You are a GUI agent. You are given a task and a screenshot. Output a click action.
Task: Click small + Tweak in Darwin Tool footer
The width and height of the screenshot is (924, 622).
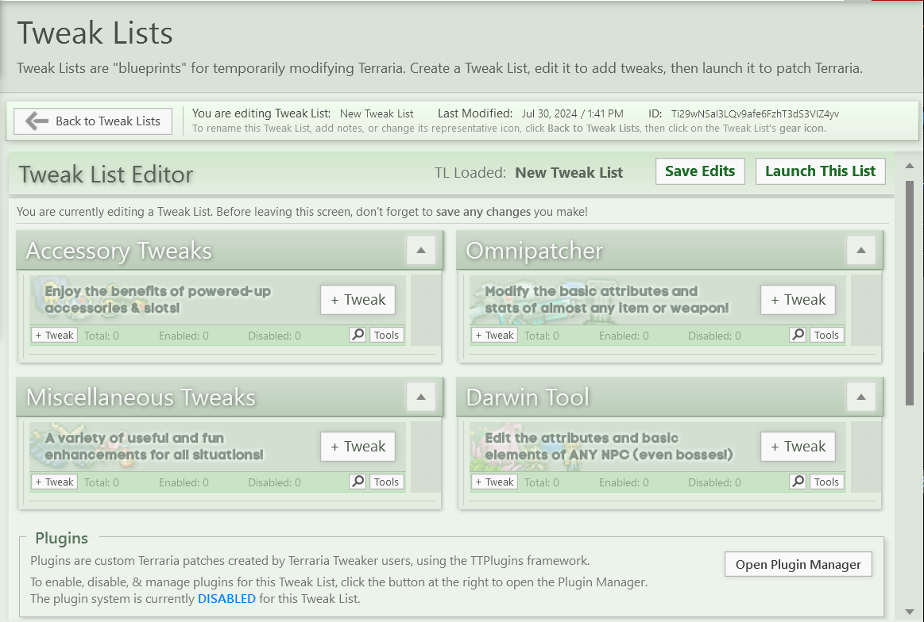pos(494,482)
